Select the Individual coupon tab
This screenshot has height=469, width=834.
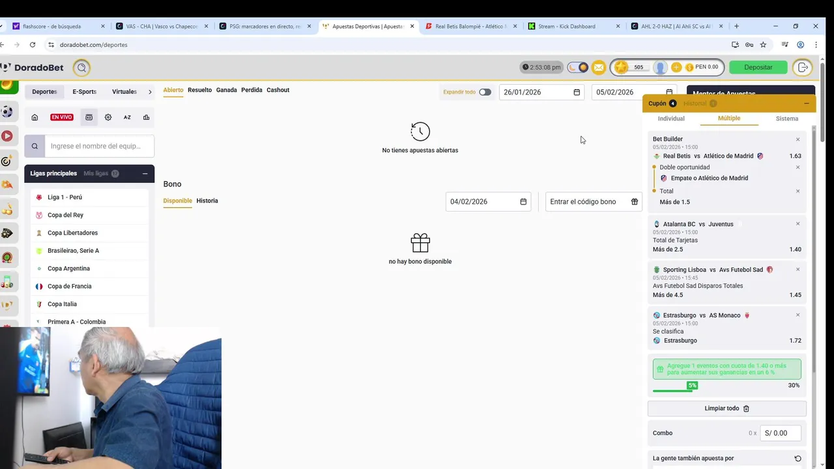point(671,119)
